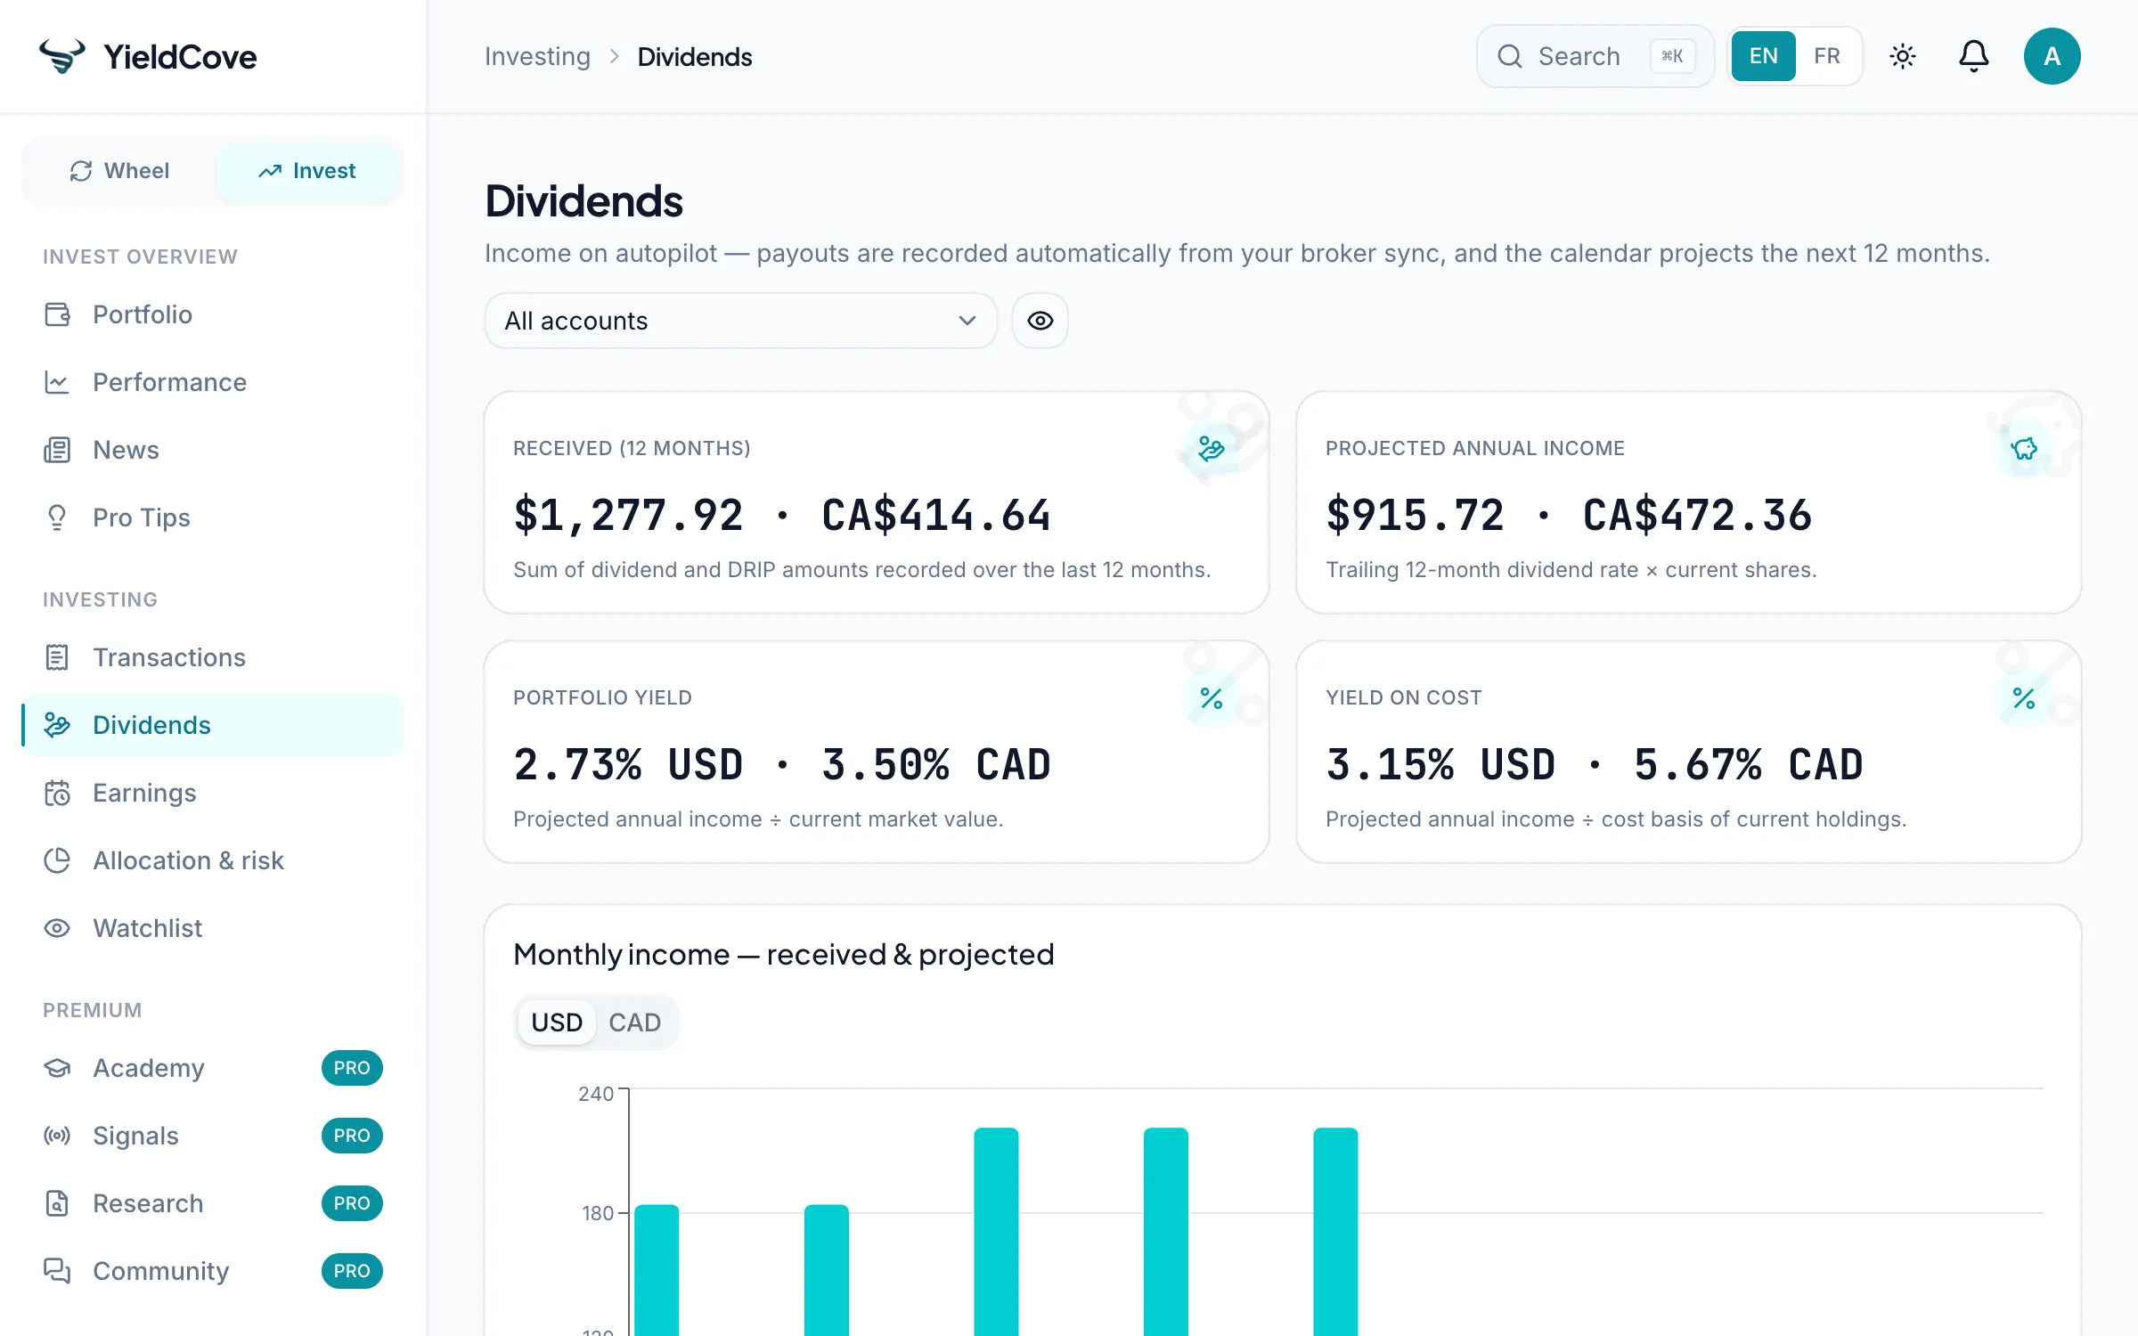Click the Academy graduation cap icon
2138x1336 pixels.
pyautogui.click(x=57, y=1068)
